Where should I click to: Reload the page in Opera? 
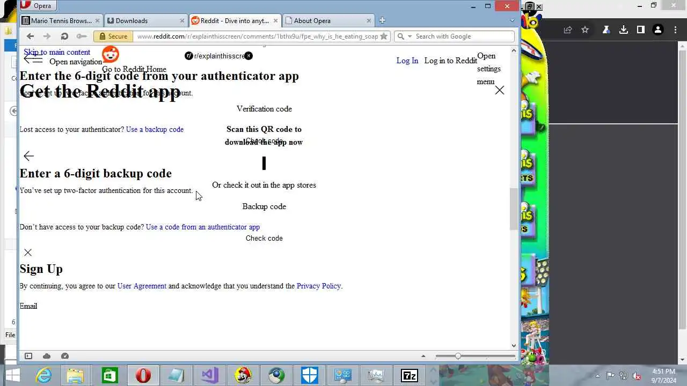click(x=64, y=36)
